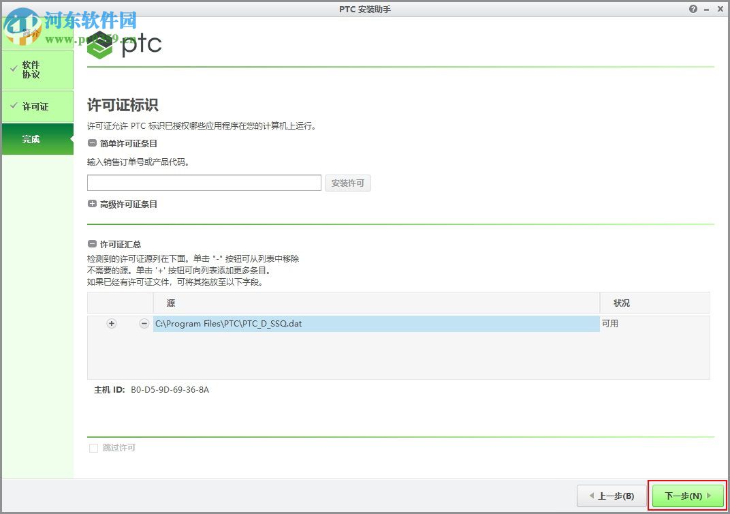Select the 可用 status entry
730x514 pixels.
pos(611,324)
